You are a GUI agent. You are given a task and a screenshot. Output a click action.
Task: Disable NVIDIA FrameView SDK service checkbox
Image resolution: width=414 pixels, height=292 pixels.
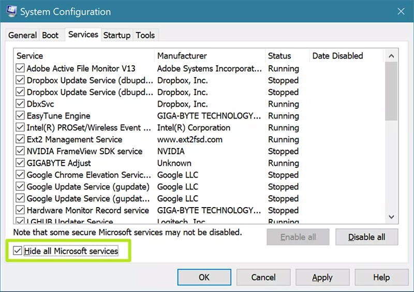tap(20, 151)
